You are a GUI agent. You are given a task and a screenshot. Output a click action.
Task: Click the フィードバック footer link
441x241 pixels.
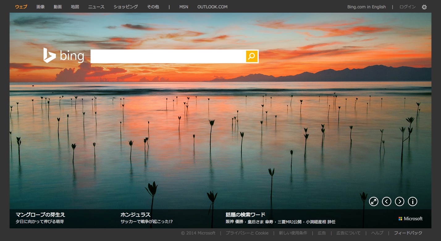tap(408, 233)
